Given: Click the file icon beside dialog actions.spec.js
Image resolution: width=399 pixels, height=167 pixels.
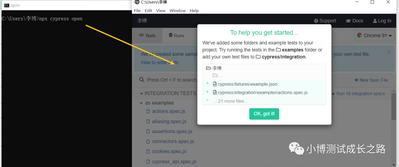Looking at the screenshot, I should click(215, 93).
